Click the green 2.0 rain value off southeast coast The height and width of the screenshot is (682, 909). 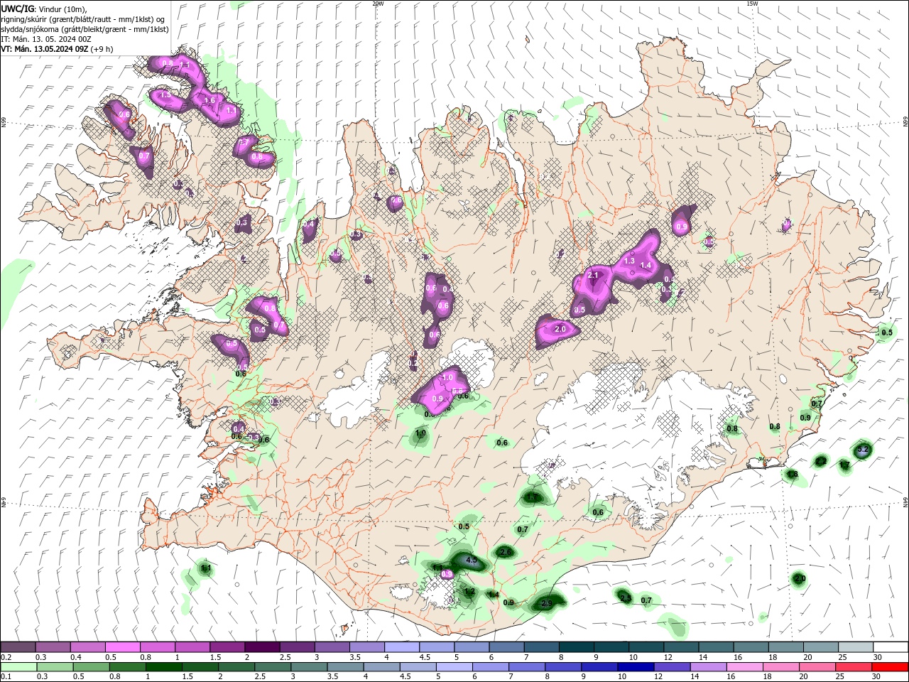tap(800, 579)
